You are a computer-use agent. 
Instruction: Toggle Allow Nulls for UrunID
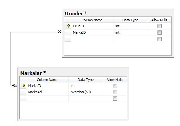tap(159, 26)
